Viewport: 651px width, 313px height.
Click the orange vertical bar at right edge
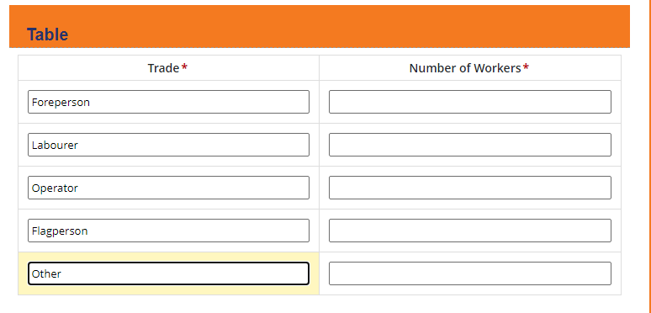[649, 156]
